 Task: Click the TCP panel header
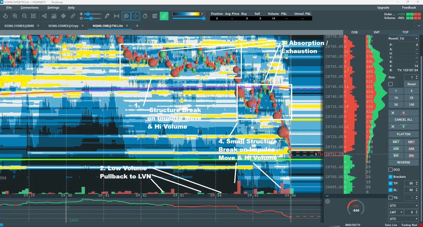pyautogui.click(x=405, y=32)
